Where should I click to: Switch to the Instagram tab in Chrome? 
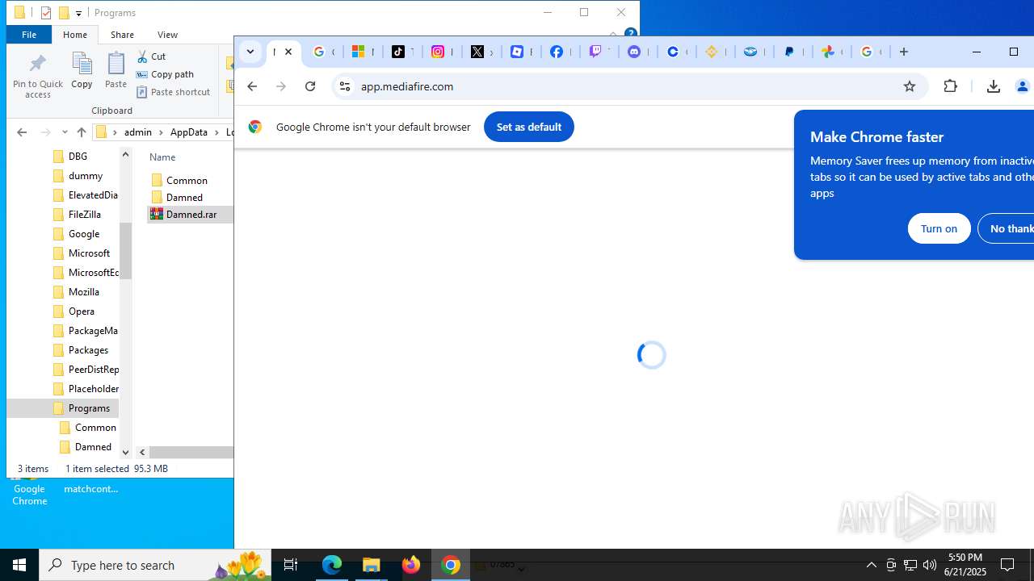440,52
